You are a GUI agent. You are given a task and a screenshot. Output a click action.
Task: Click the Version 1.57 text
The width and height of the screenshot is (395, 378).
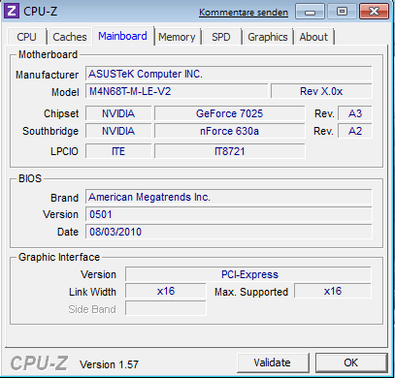pyautogui.click(x=109, y=364)
